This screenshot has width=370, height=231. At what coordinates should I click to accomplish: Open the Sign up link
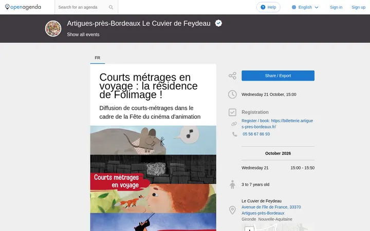pyautogui.click(x=358, y=7)
